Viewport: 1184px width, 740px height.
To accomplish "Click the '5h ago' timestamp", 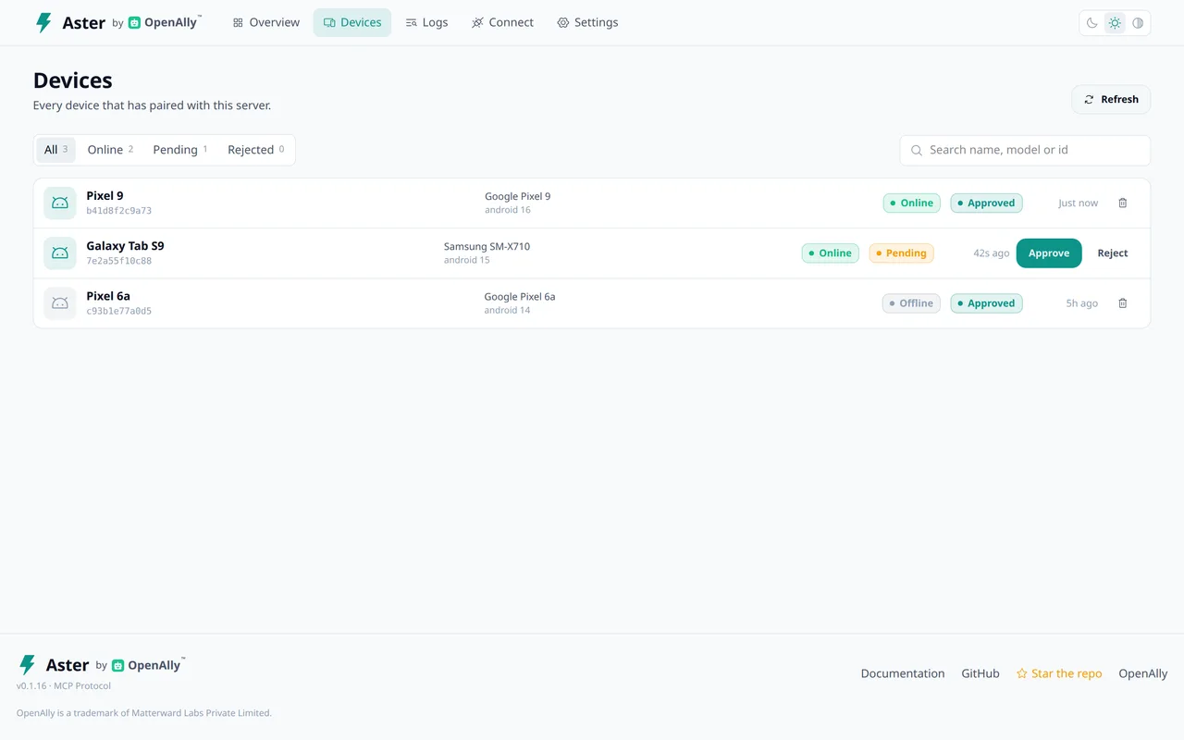I will point(1081,303).
